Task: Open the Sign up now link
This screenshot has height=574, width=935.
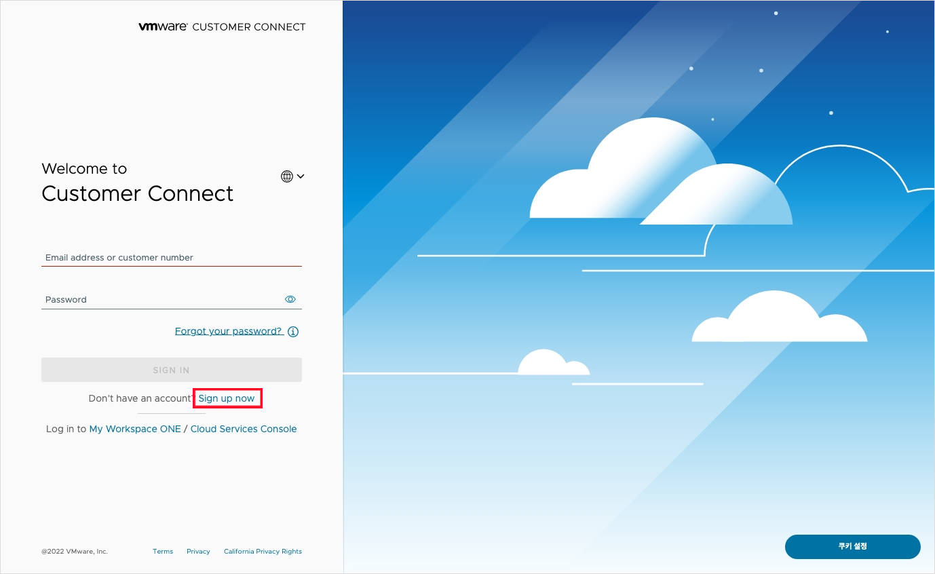Action: point(227,398)
